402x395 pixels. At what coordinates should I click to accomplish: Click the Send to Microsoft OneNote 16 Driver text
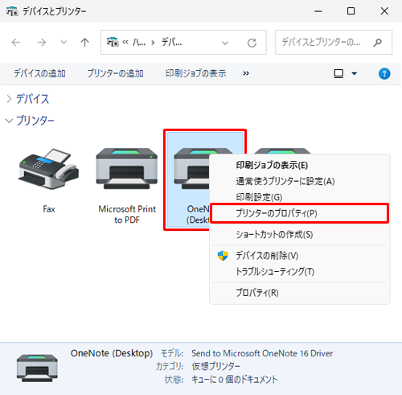click(x=262, y=353)
